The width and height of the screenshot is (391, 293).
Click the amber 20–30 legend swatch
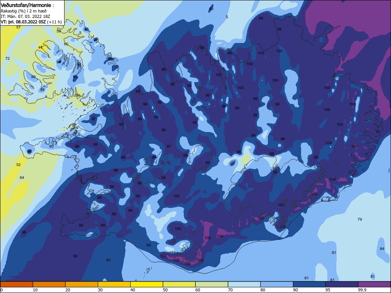(x=82, y=284)
